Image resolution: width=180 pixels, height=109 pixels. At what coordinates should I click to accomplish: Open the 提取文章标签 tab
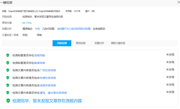118,43
